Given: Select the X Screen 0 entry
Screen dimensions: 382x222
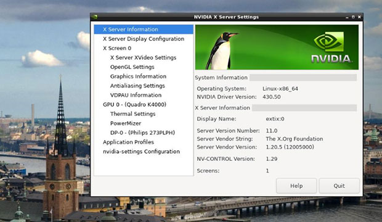Looking at the screenshot, I should [x=117, y=48].
